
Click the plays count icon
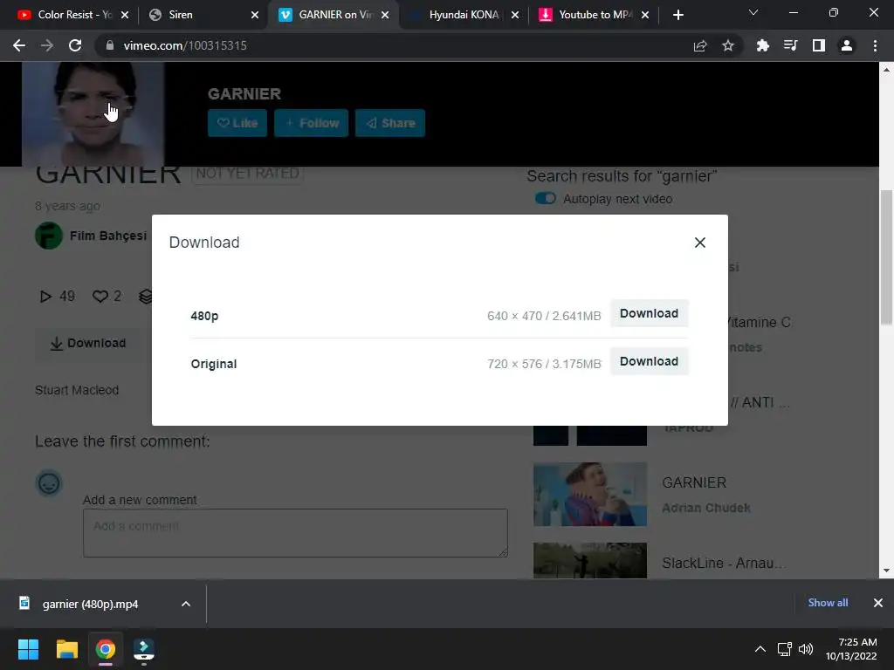click(45, 297)
